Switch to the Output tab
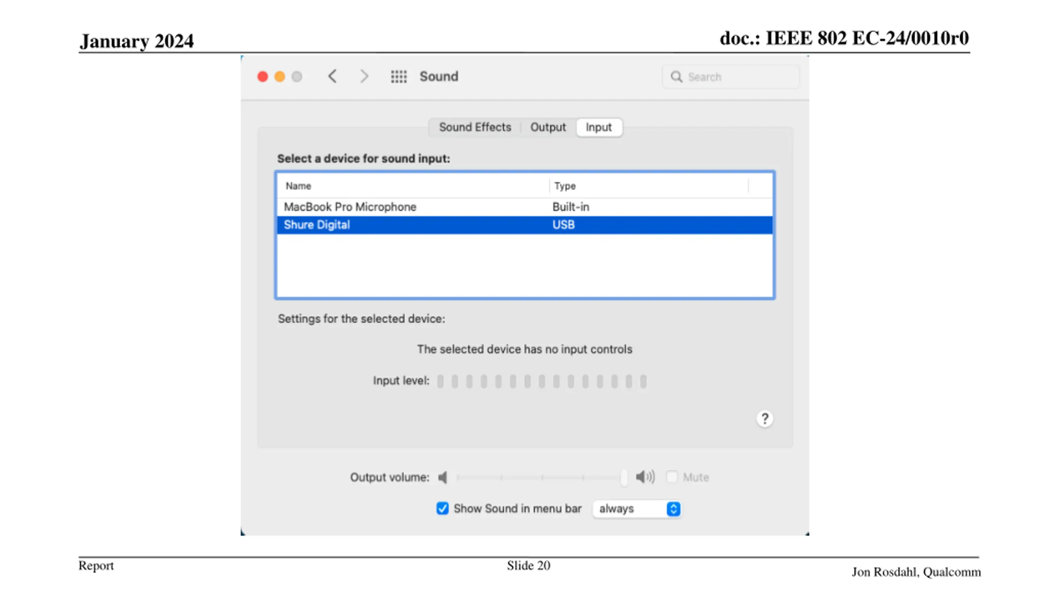 click(x=548, y=127)
